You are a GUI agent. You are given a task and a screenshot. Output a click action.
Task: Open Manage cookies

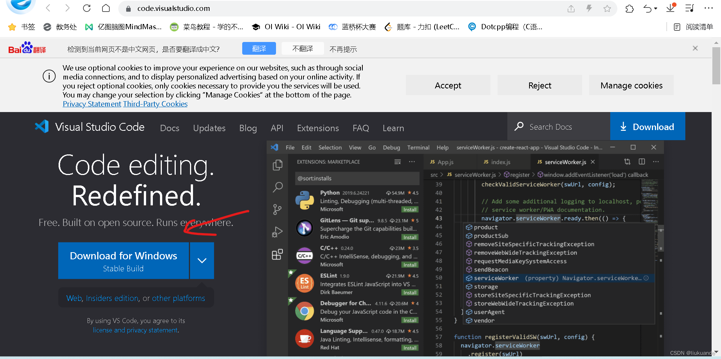(631, 85)
